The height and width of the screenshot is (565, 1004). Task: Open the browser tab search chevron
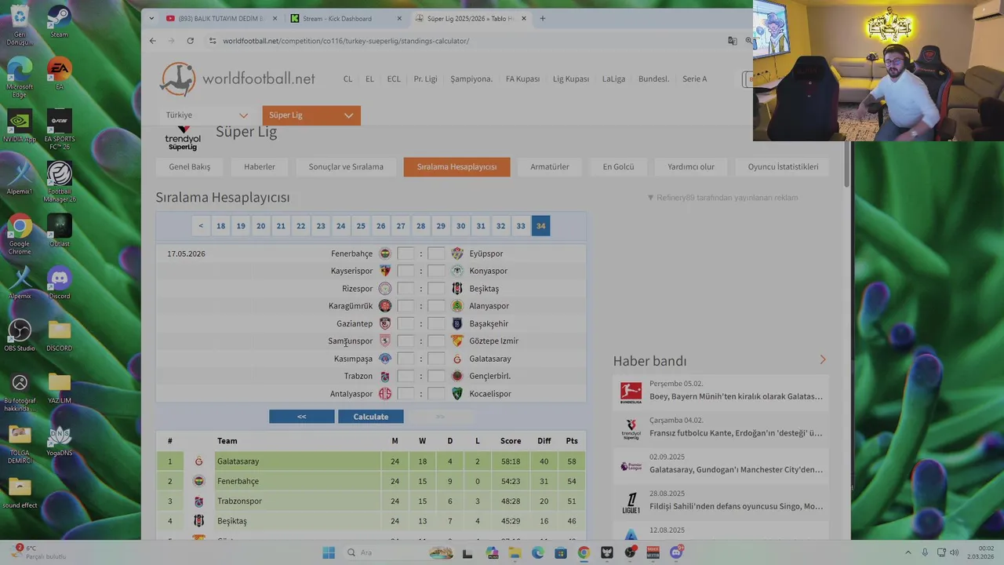153,18
